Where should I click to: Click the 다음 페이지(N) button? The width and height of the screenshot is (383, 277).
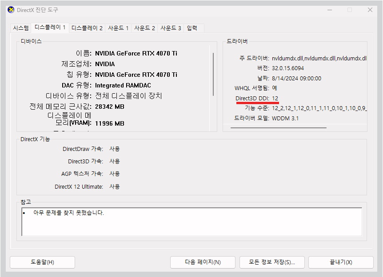coord(203,262)
